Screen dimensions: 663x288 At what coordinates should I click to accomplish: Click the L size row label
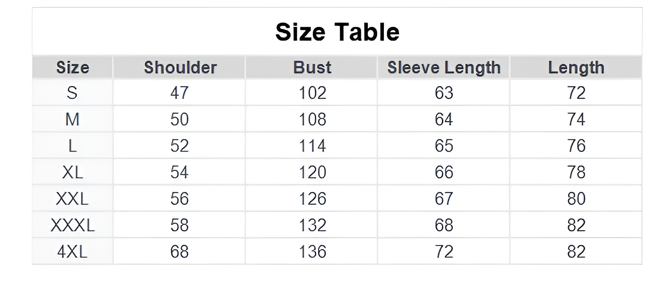pyautogui.click(x=72, y=146)
